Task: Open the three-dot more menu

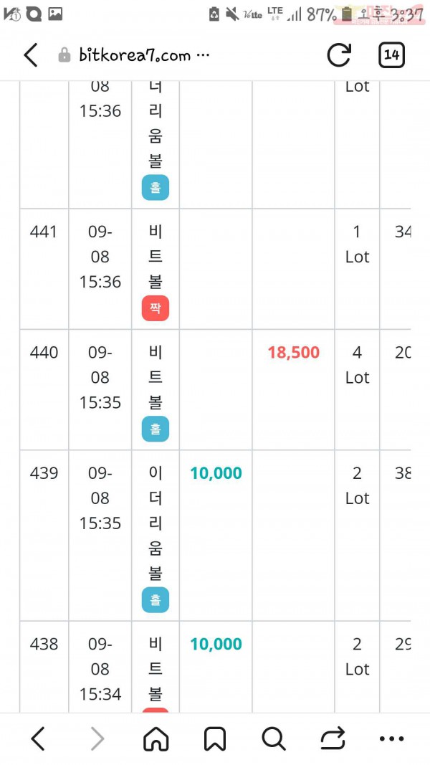Action: click(391, 739)
